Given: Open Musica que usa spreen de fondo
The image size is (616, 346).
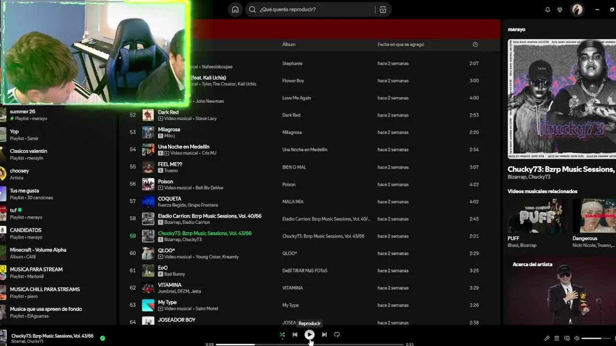Looking at the screenshot, I should 58,312.
